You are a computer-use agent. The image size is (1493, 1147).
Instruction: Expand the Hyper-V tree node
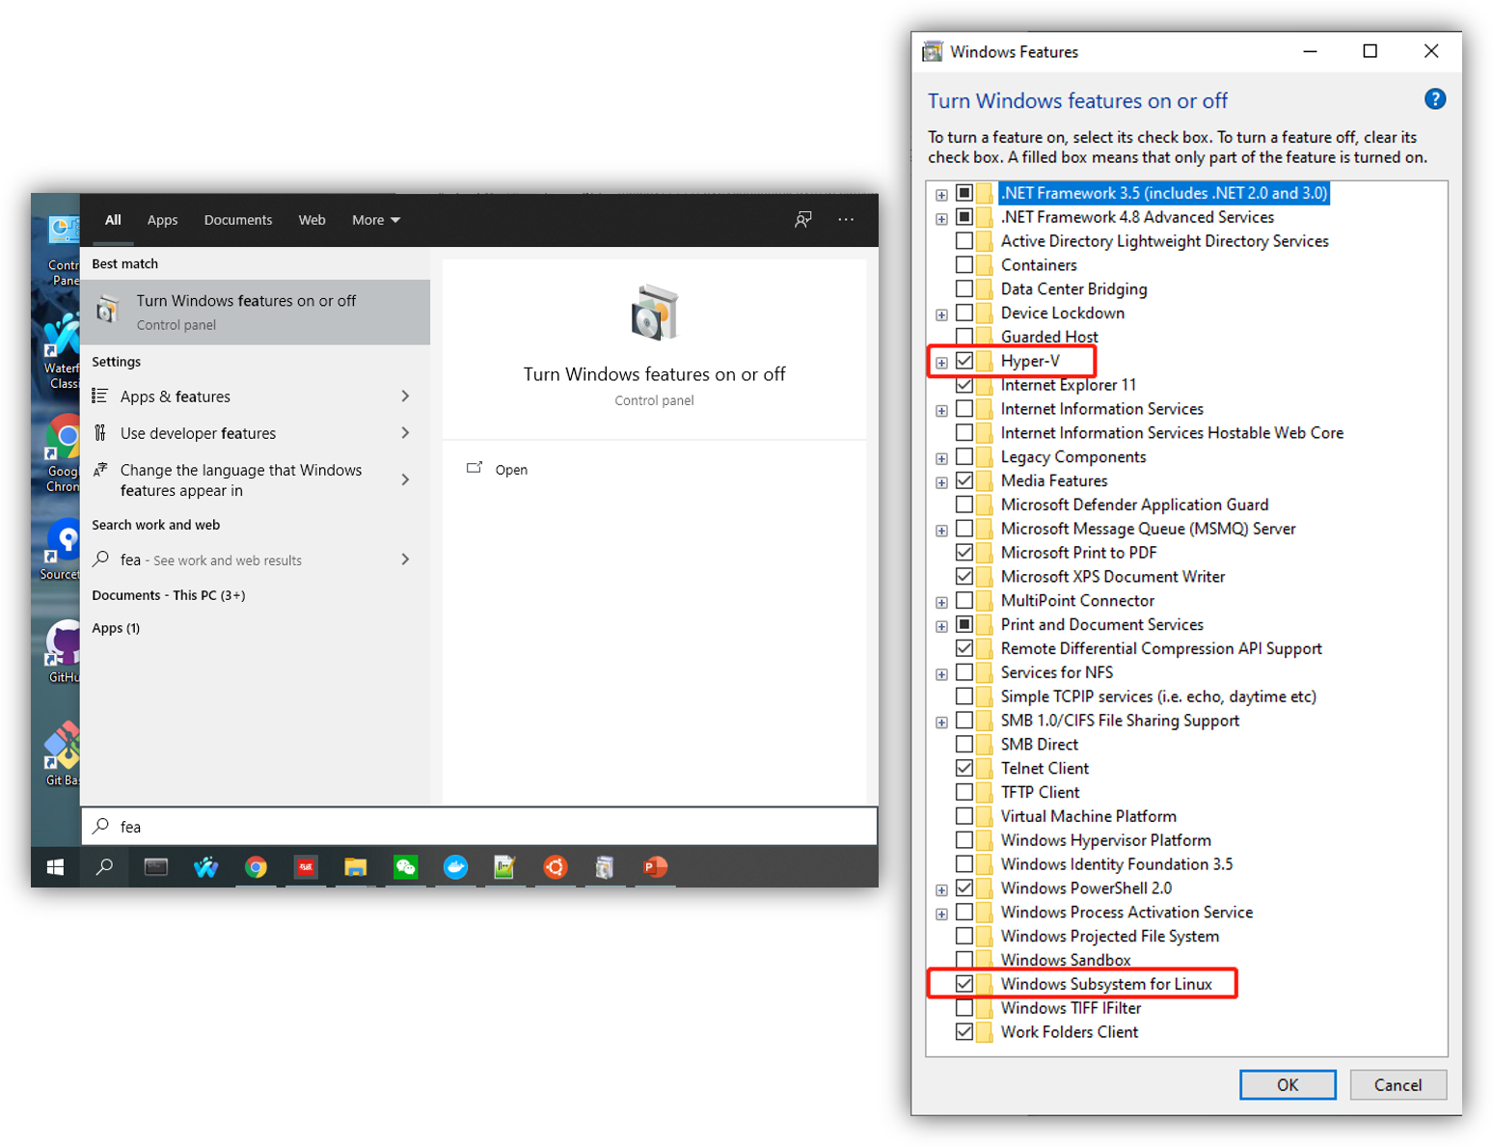click(x=941, y=363)
